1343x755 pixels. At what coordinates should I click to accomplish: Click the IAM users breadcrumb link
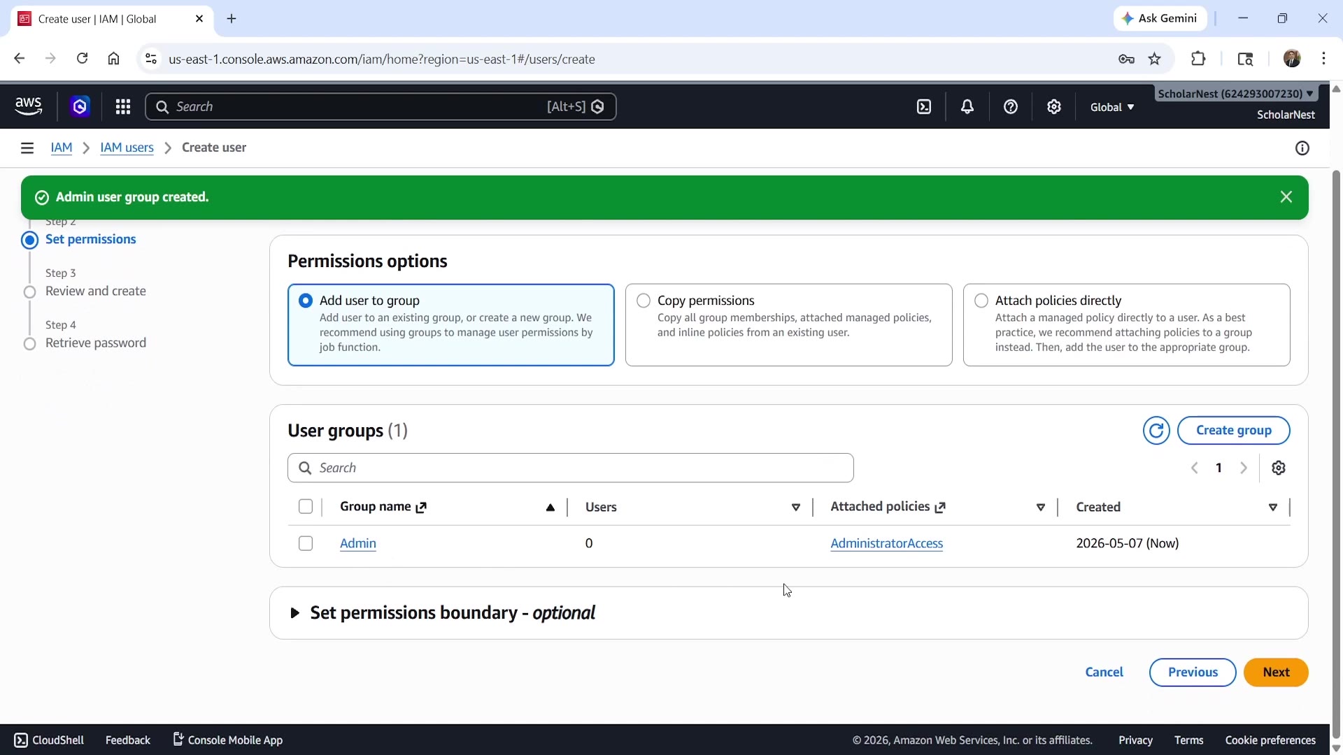tap(127, 148)
